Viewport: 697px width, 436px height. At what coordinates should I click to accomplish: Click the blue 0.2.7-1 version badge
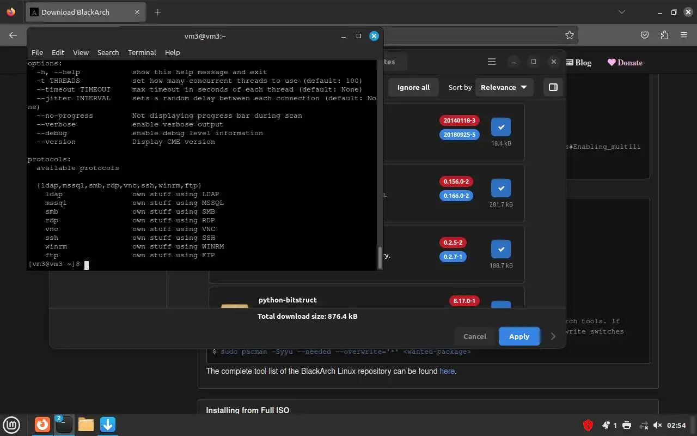[x=453, y=257]
